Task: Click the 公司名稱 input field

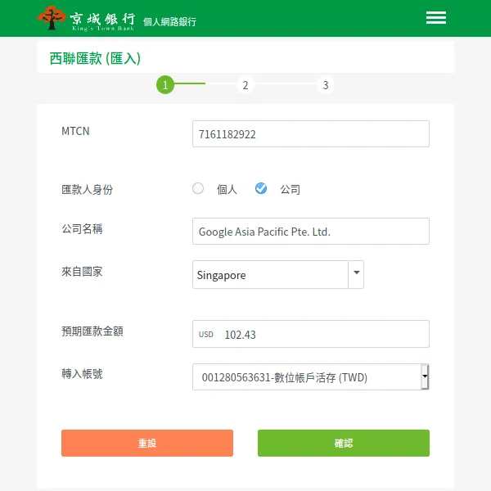Action: point(311,231)
